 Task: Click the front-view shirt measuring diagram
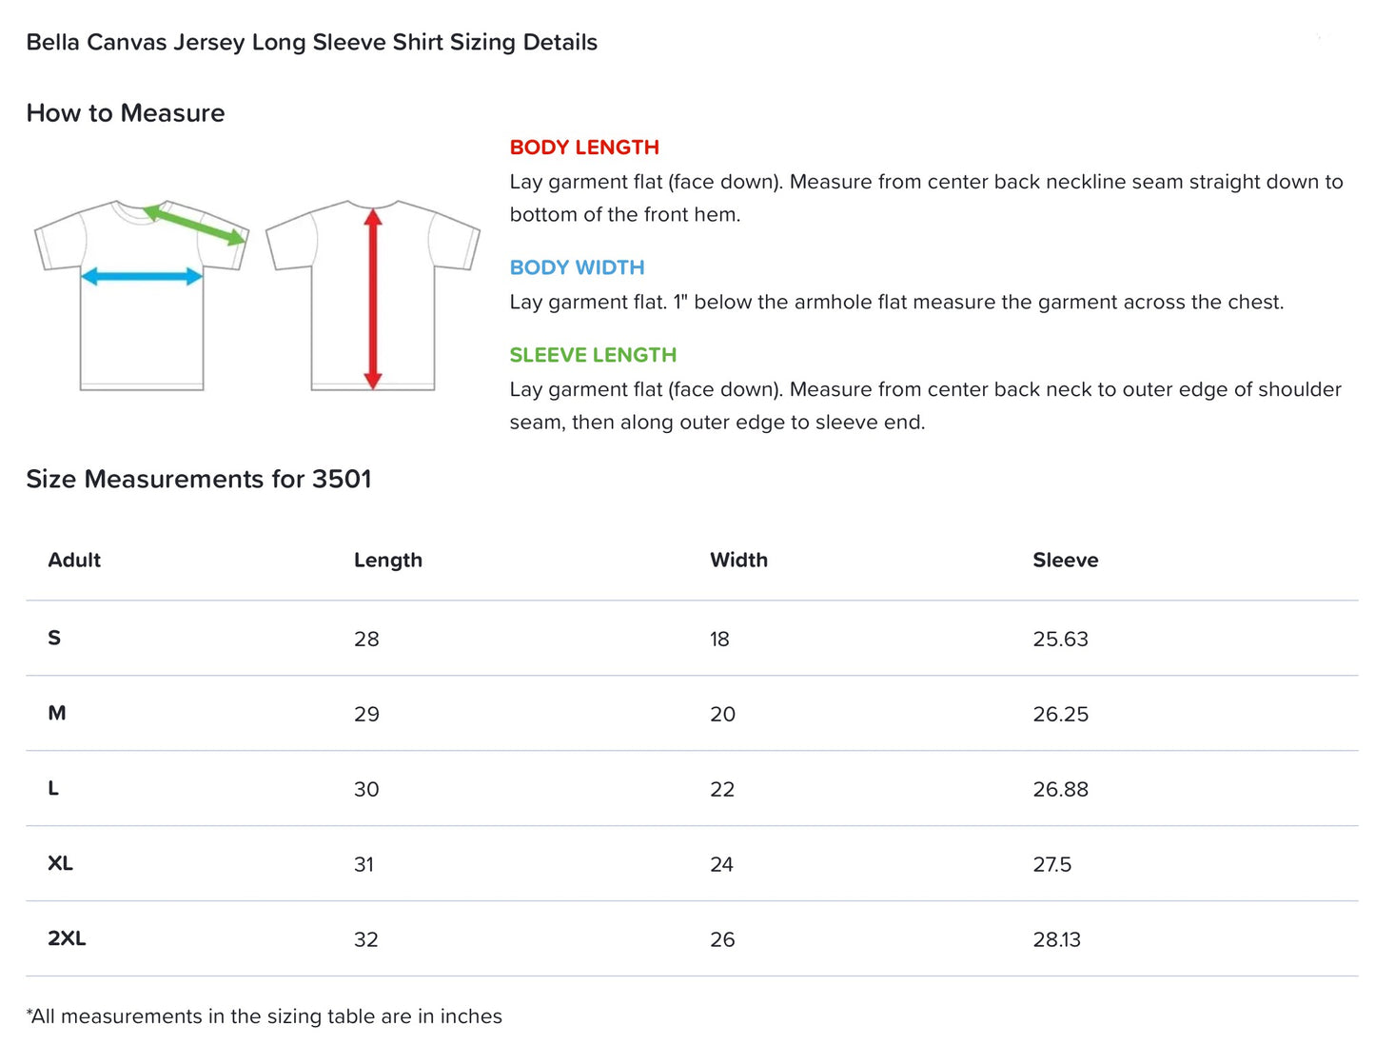click(x=142, y=295)
